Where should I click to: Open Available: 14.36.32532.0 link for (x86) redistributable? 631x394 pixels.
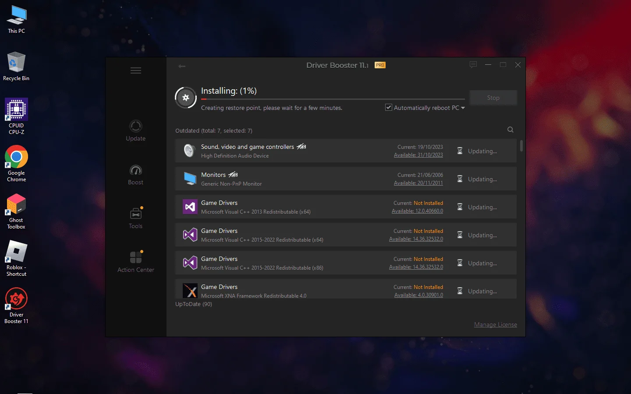[x=416, y=267]
